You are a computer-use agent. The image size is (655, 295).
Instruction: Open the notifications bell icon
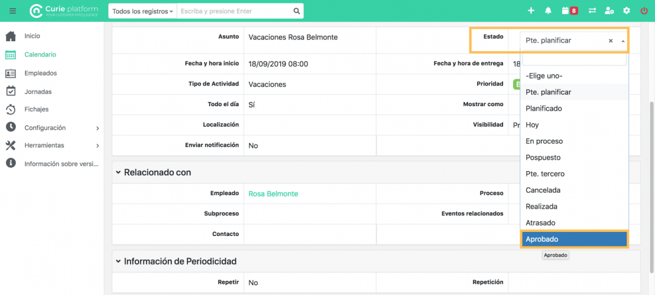point(548,11)
